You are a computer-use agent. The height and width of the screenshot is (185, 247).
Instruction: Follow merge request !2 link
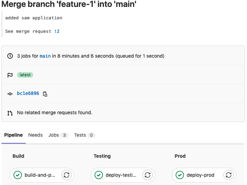pos(57,31)
